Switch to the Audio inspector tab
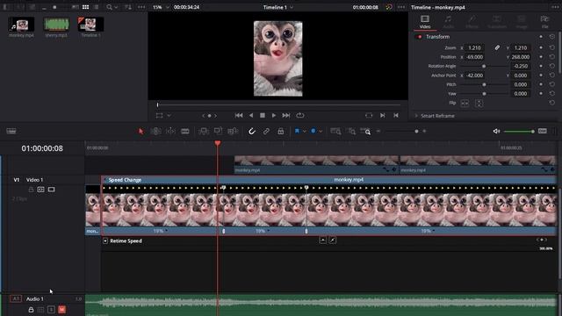 449,21
